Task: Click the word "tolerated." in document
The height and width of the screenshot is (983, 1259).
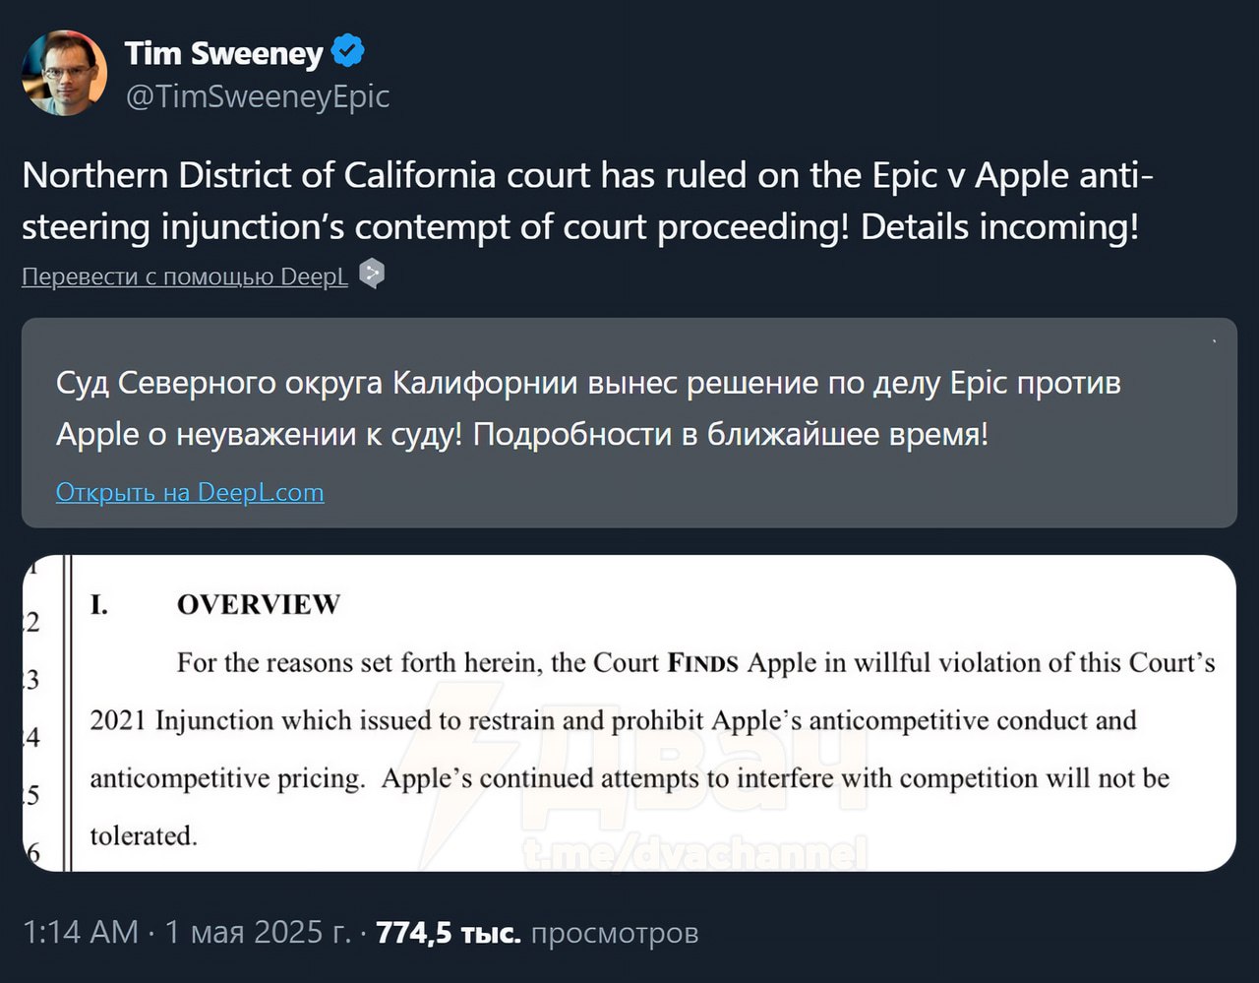Action: coord(144,836)
